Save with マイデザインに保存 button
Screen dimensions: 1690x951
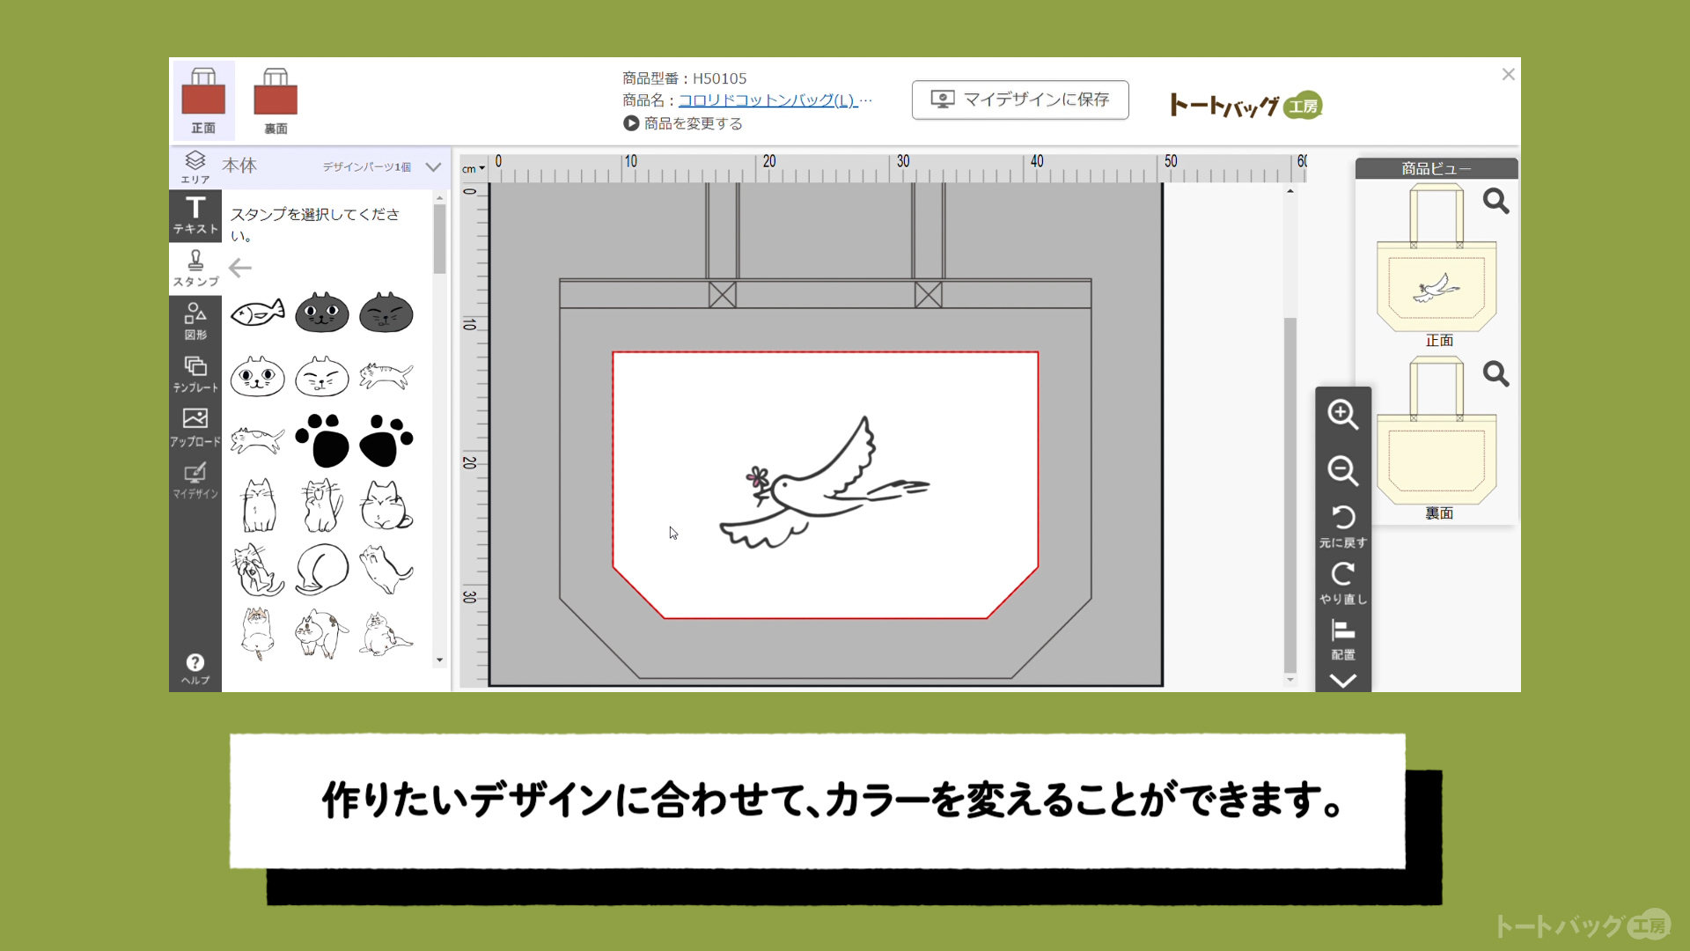tap(1020, 100)
